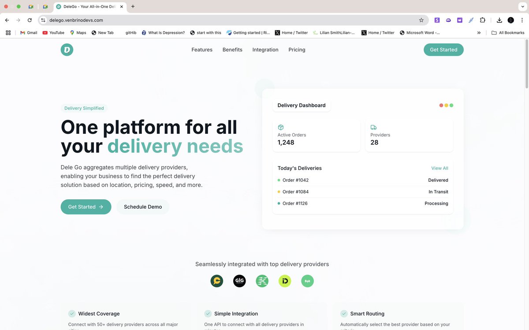Go to the Benefits section link
The height and width of the screenshot is (330, 529).
[232, 50]
